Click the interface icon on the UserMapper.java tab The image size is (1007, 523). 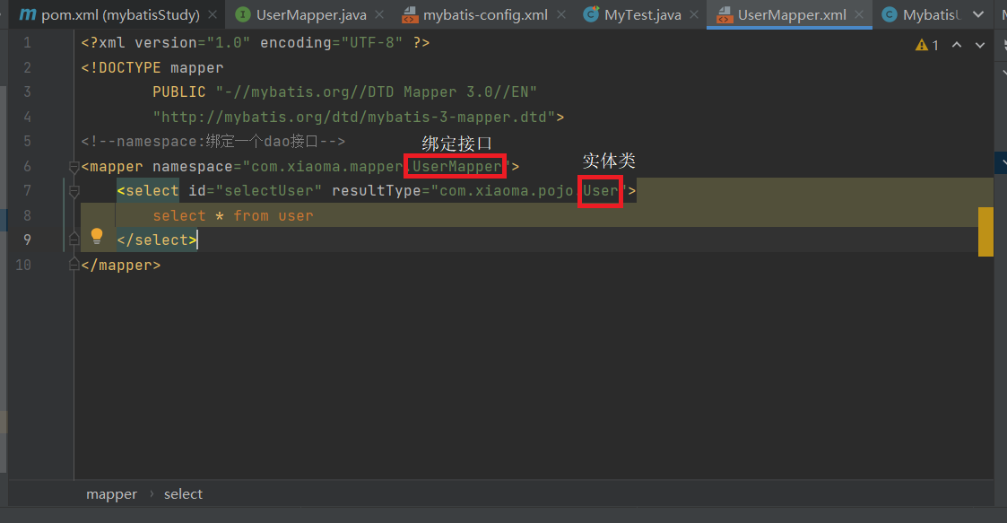click(x=243, y=14)
